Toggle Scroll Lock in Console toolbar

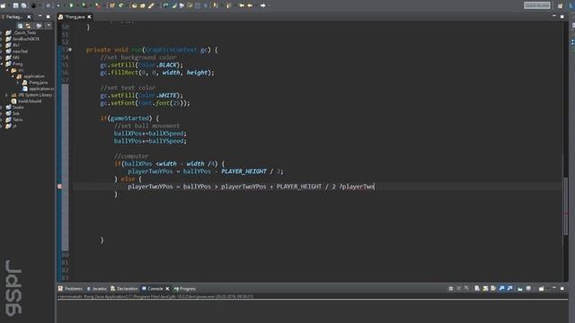pos(485,289)
